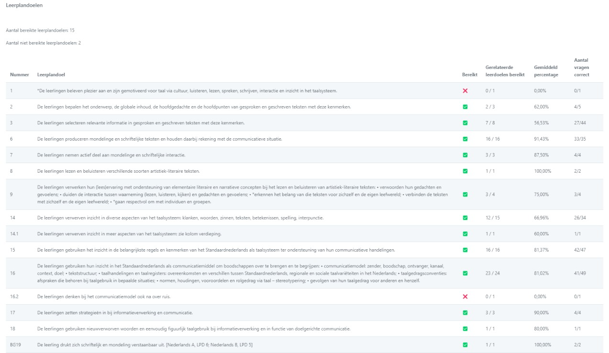
Task: Open the row about artistiek-literaire teksten lezen en beluisteren
Action: pos(115,170)
